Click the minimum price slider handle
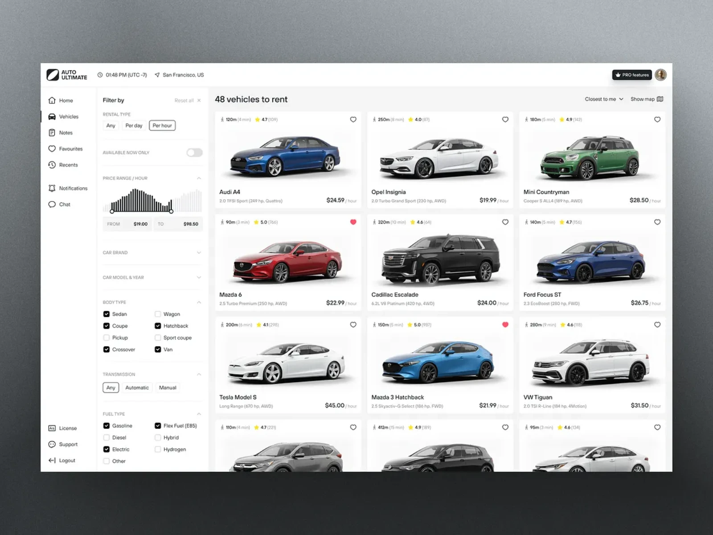This screenshot has height=535, width=713. pyautogui.click(x=112, y=211)
